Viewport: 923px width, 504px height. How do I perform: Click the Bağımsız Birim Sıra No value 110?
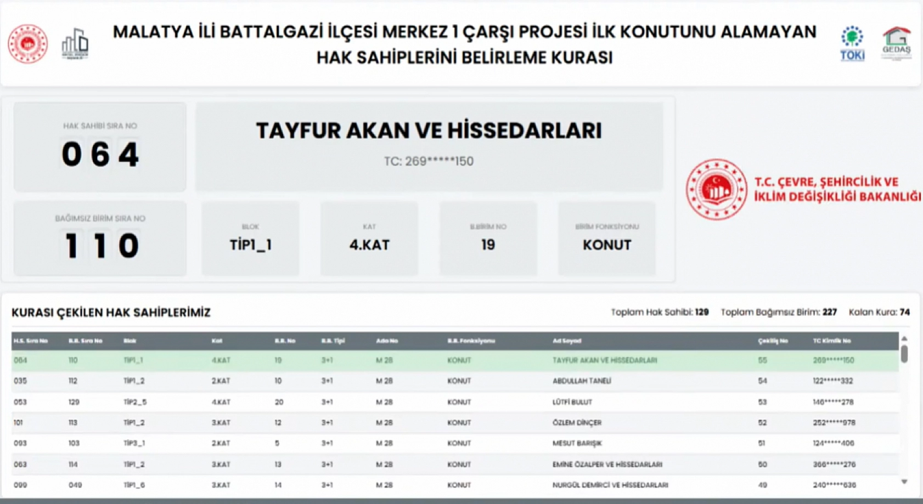point(101,245)
